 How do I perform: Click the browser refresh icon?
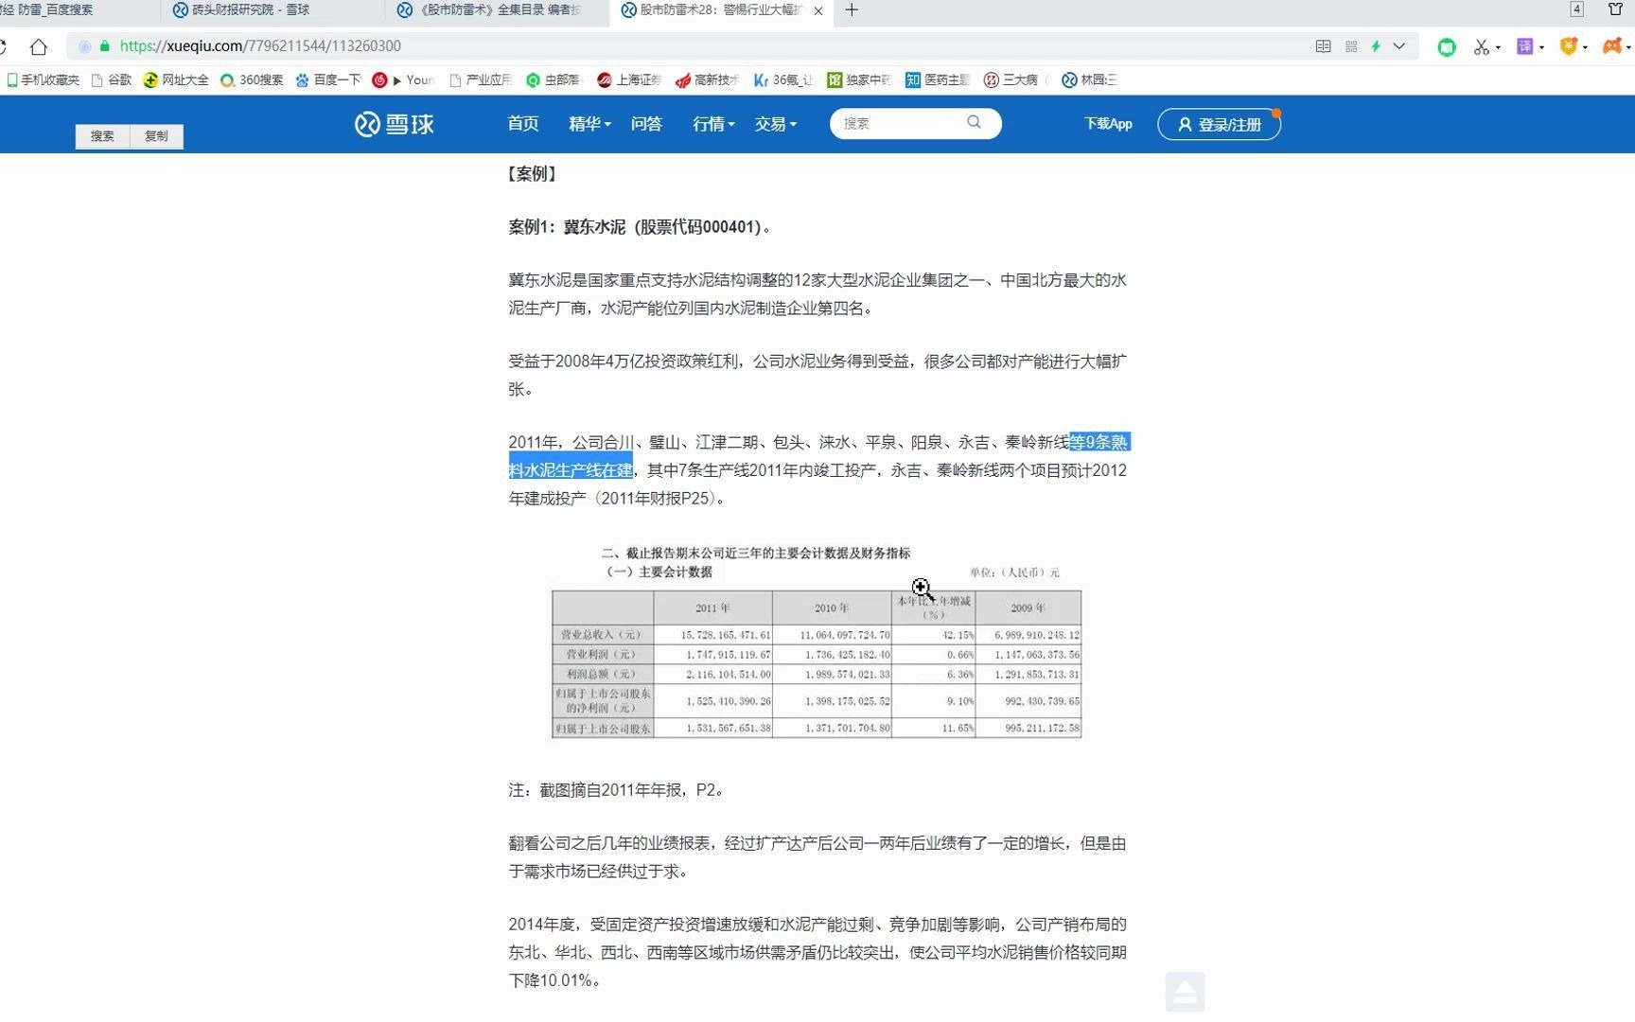(3, 46)
